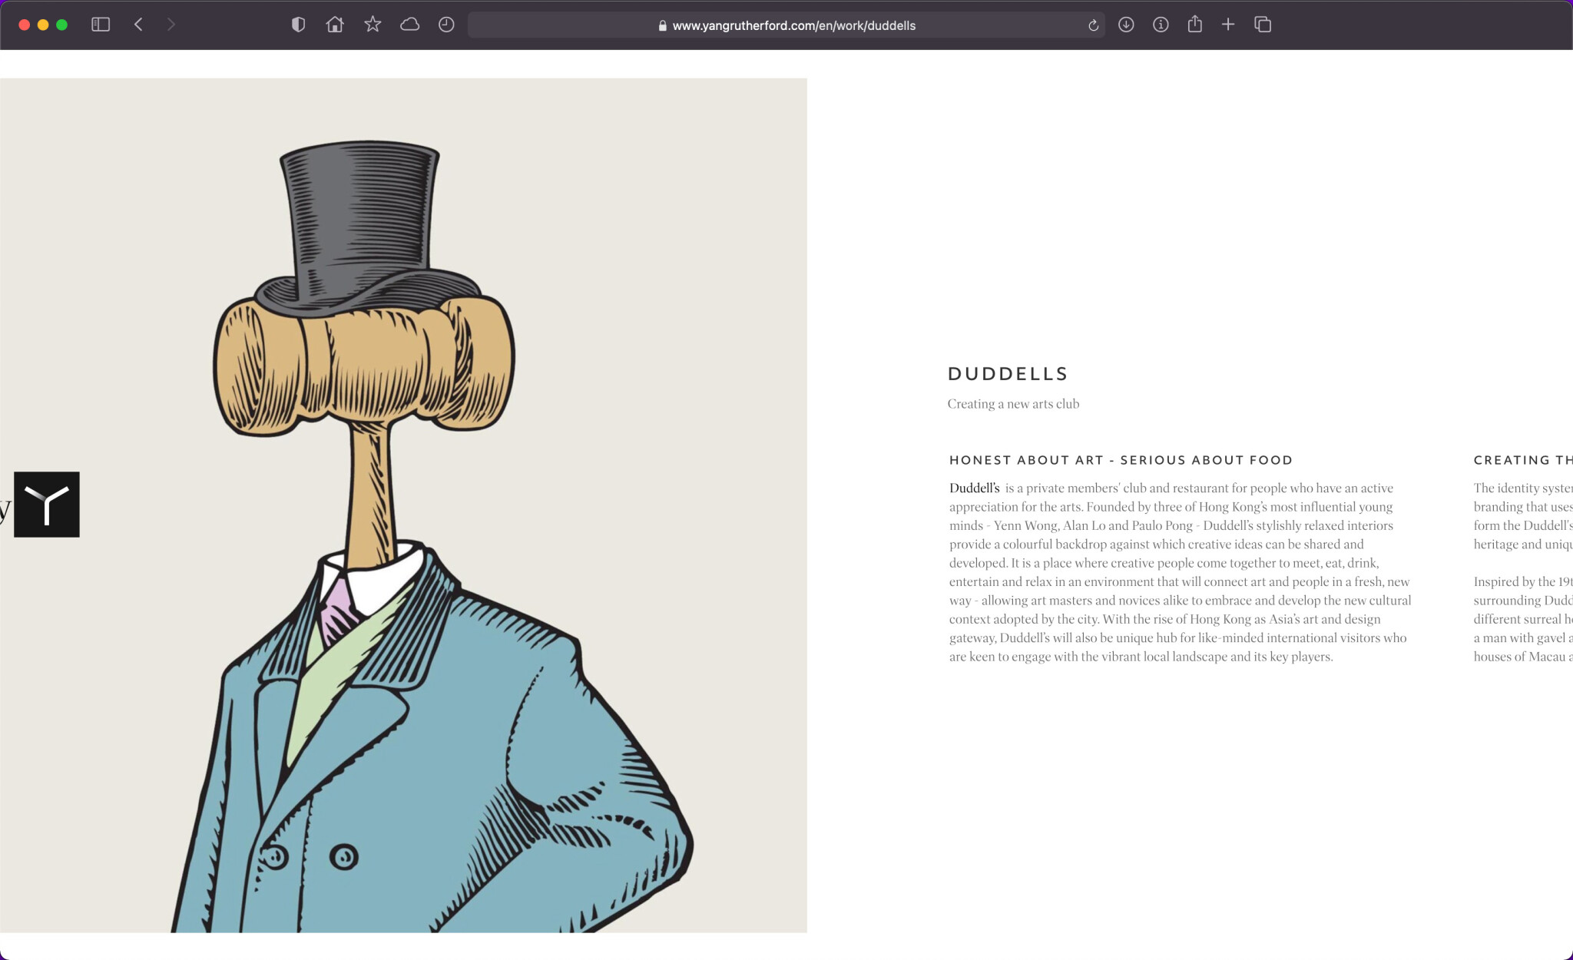1573x960 pixels.
Task: Click the Yang Rutherford Y logo
Action: click(x=47, y=505)
